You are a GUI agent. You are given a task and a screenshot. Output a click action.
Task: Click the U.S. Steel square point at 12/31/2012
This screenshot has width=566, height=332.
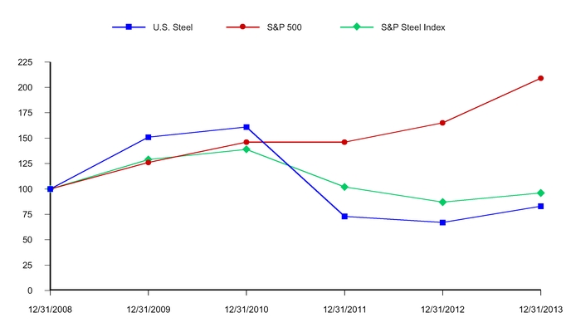click(442, 222)
